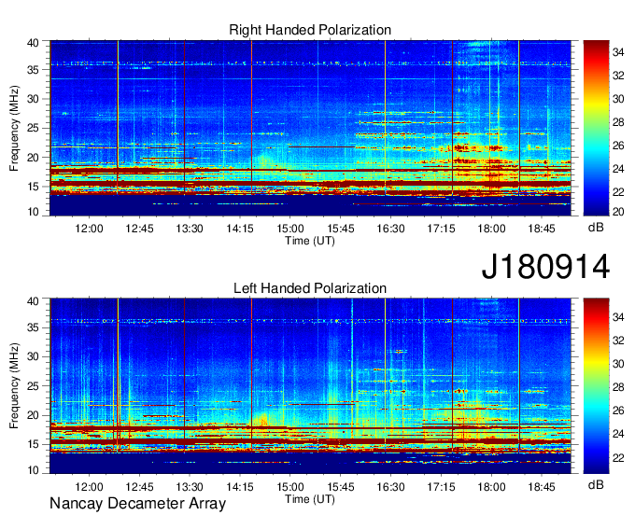The image size is (635, 515).
Task: Click the 18:45 tick on the top time axis
Action: coord(542,229)
